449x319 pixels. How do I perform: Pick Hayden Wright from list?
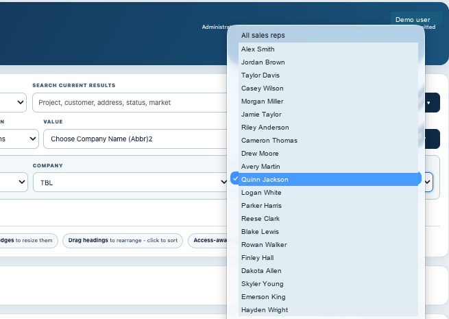click(x=328, y=310)
